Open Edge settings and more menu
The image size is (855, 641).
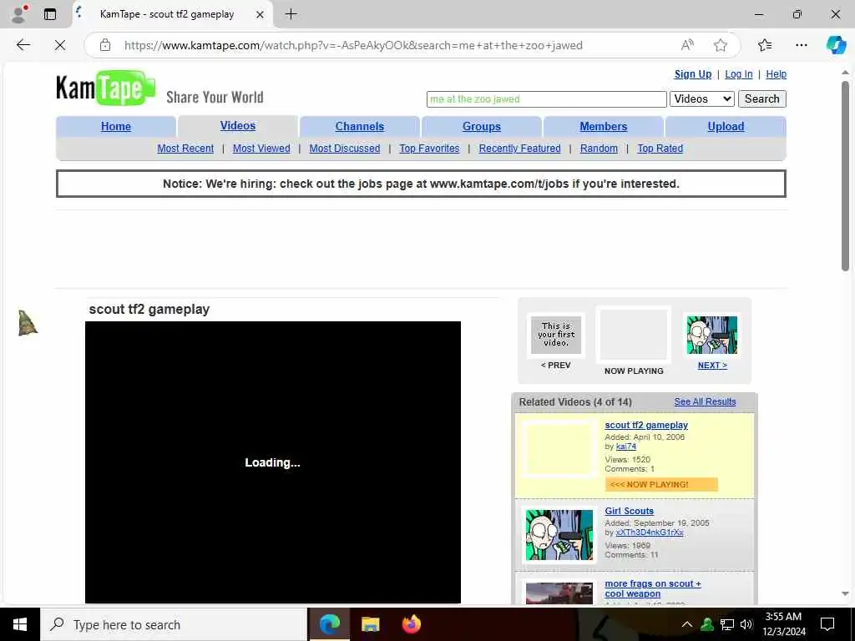click(x=801, y=45)
